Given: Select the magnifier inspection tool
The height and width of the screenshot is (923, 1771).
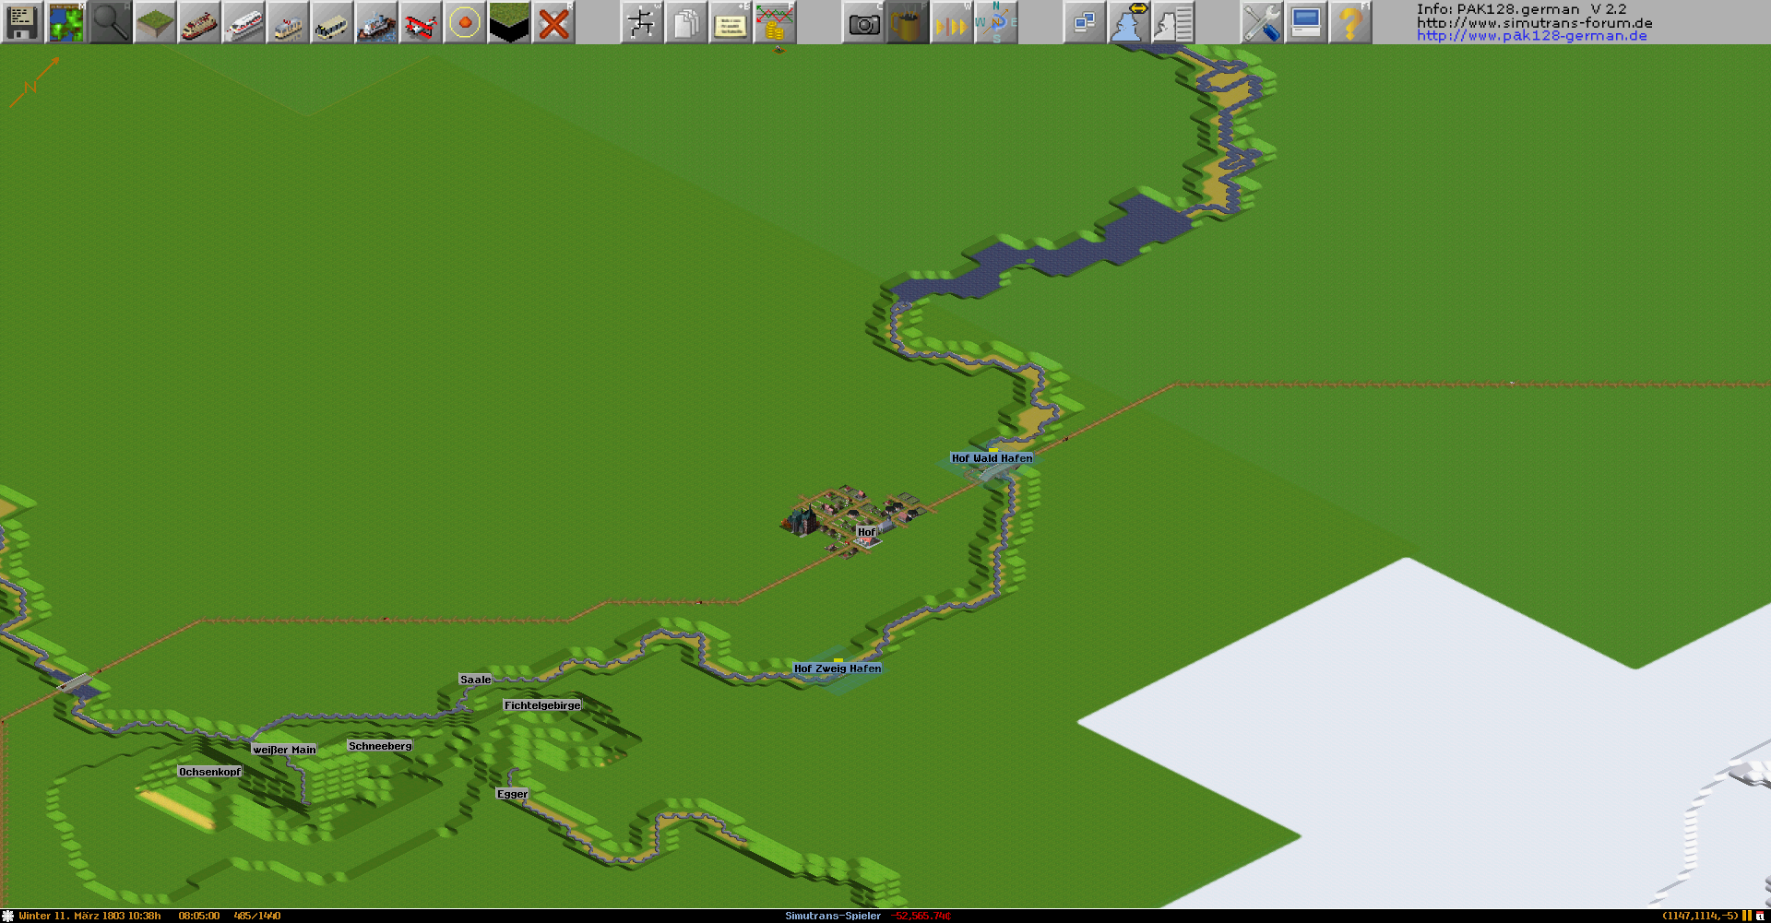Looking at the screenshot, I should [x=111, y=22].
